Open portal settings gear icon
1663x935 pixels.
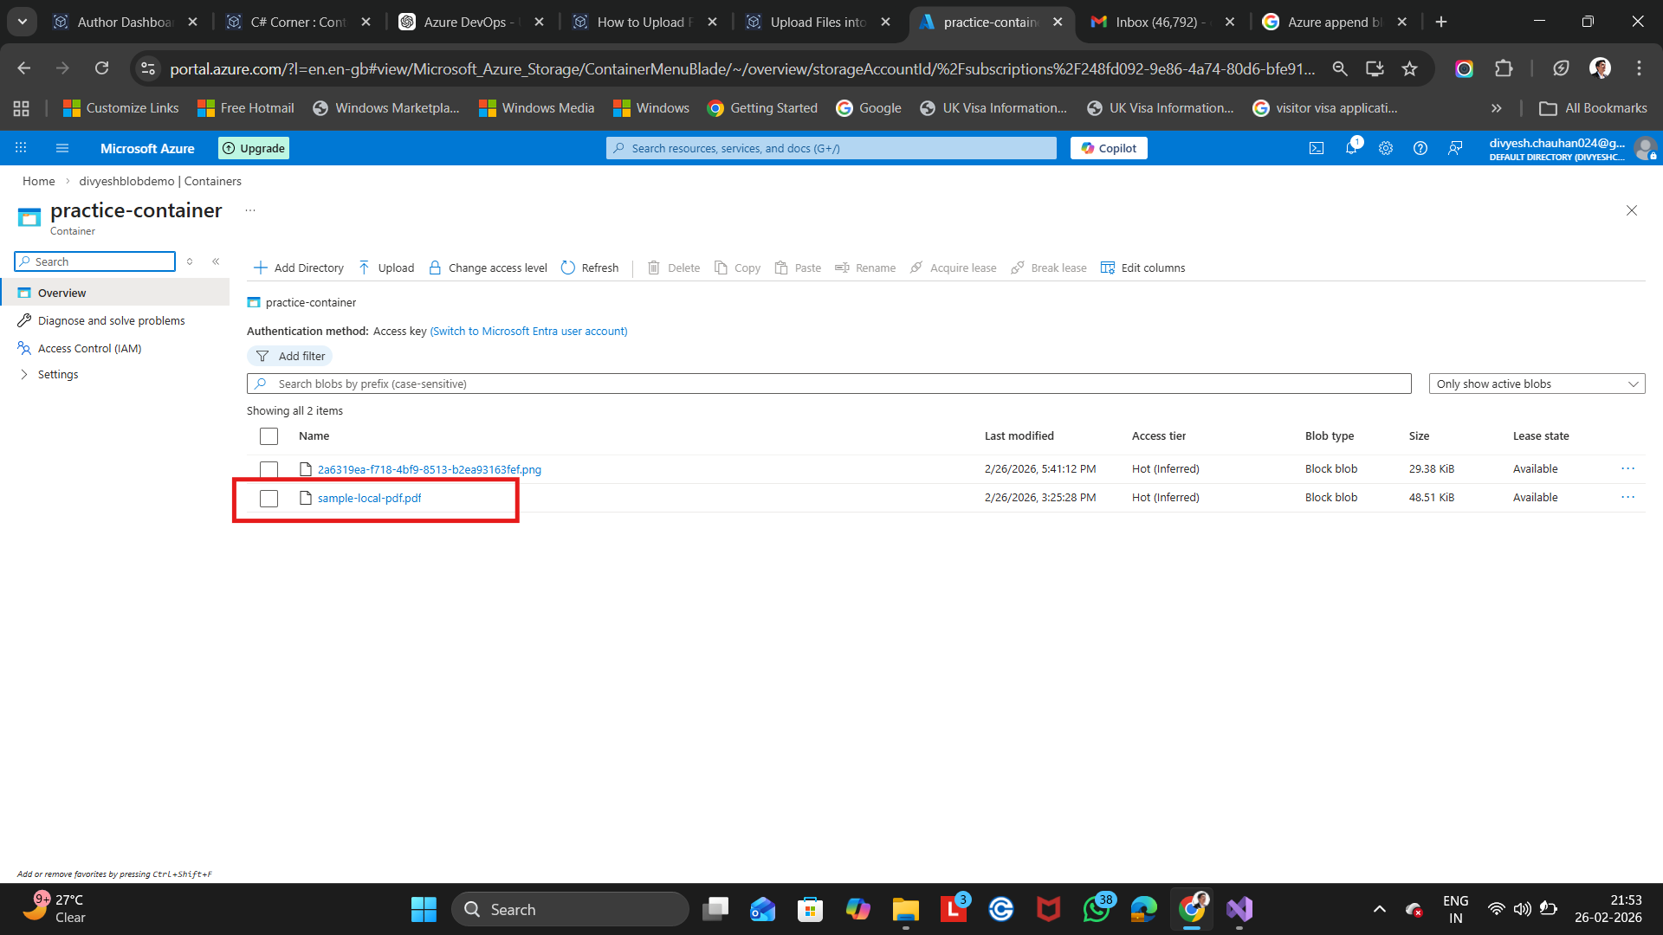(x=1386, y=148)
